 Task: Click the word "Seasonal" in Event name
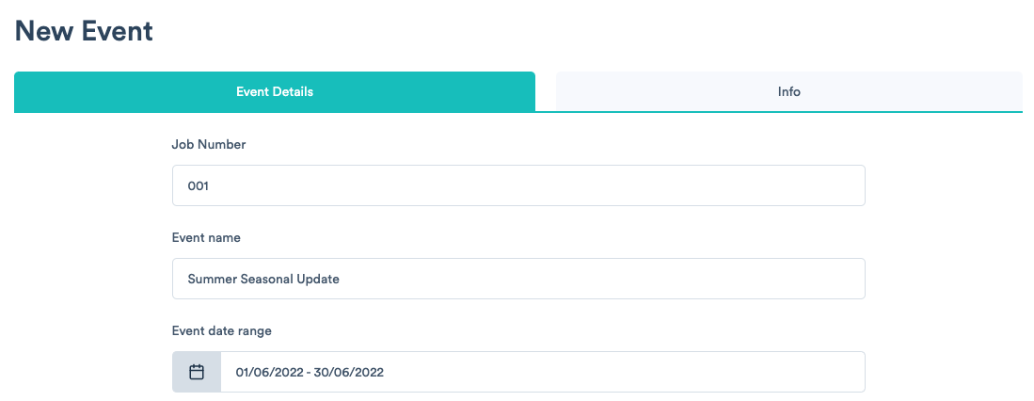(268, 280)
